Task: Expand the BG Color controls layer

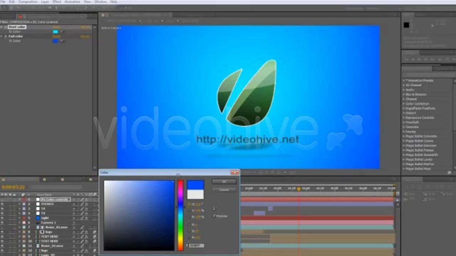Action: pyautogui.click(x=20, y=199)
